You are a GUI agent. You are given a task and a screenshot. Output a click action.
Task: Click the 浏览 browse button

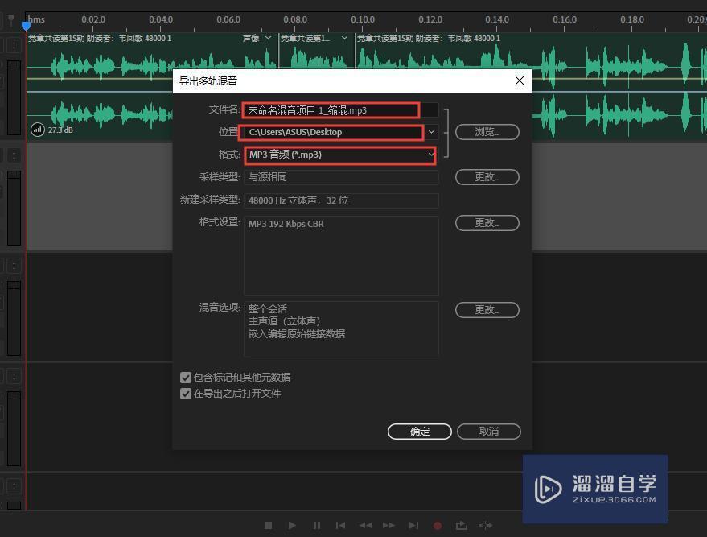[487, 132]
